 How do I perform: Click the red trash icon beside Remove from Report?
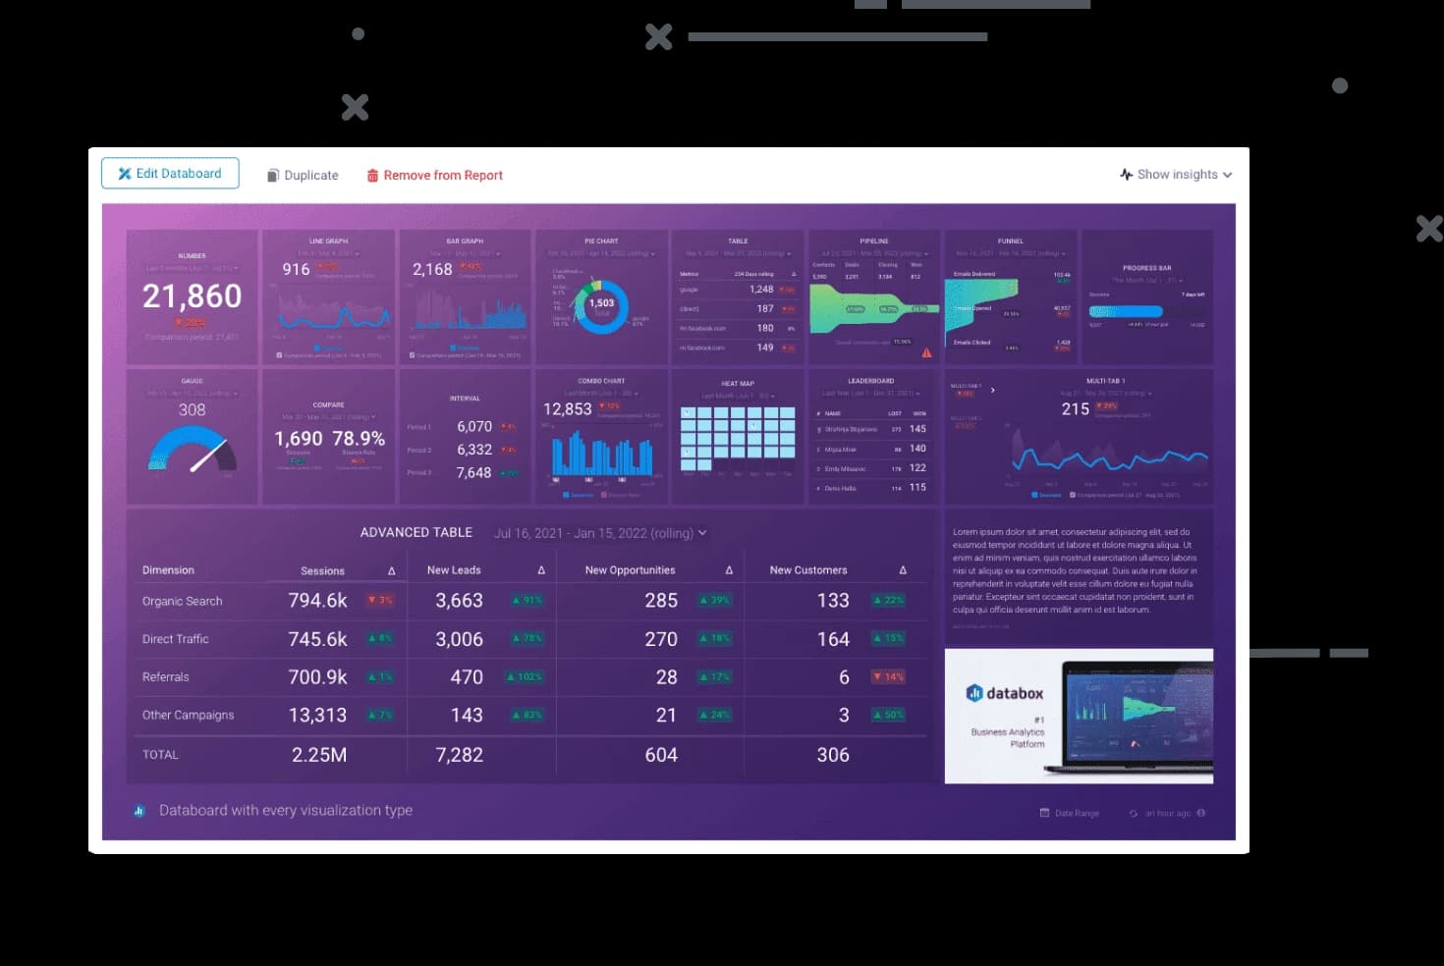372,175
